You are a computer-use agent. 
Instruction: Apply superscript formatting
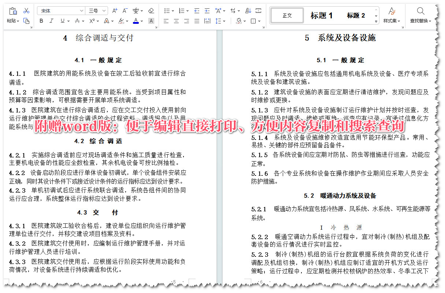tap(92, 21)
